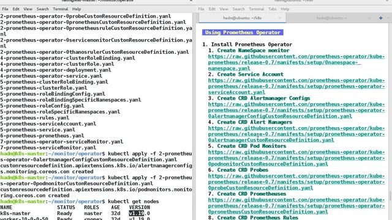Screen dimensions: 392x220
Task: Click '7-prometheus-serviceMonitor.yaml' file name
Action: [x=48, y=148]
